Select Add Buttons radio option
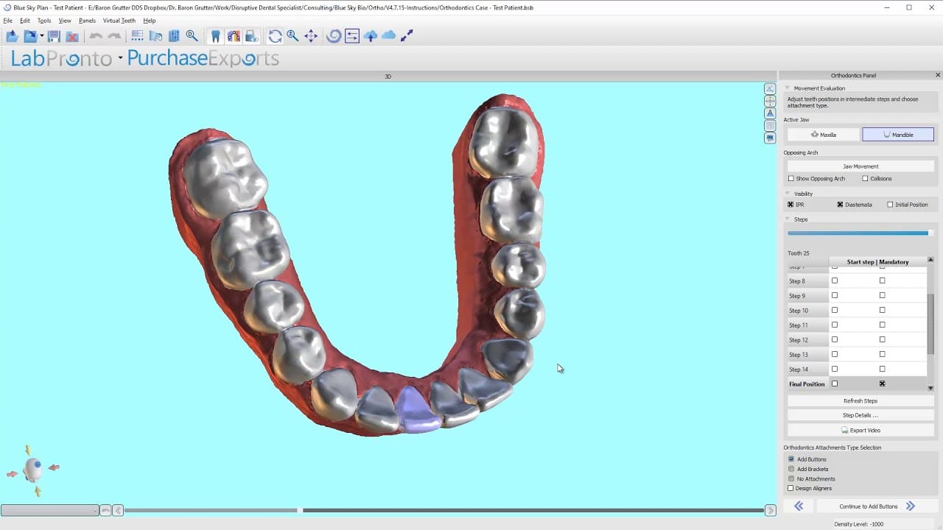Viewport: 943px width, 530px height. coord(791,459)
